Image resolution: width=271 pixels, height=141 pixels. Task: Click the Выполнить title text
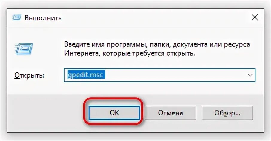click(x=43, y=18)
